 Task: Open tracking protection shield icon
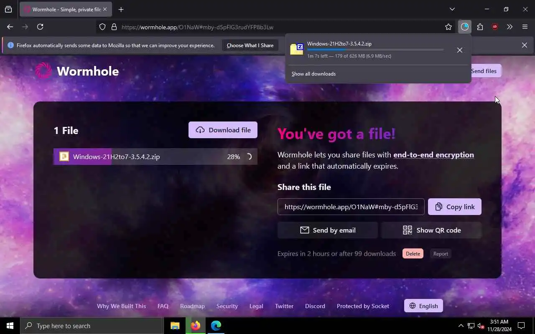point(102,27)
